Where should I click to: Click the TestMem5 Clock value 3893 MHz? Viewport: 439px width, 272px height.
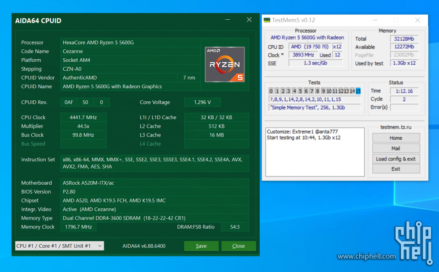303,55
